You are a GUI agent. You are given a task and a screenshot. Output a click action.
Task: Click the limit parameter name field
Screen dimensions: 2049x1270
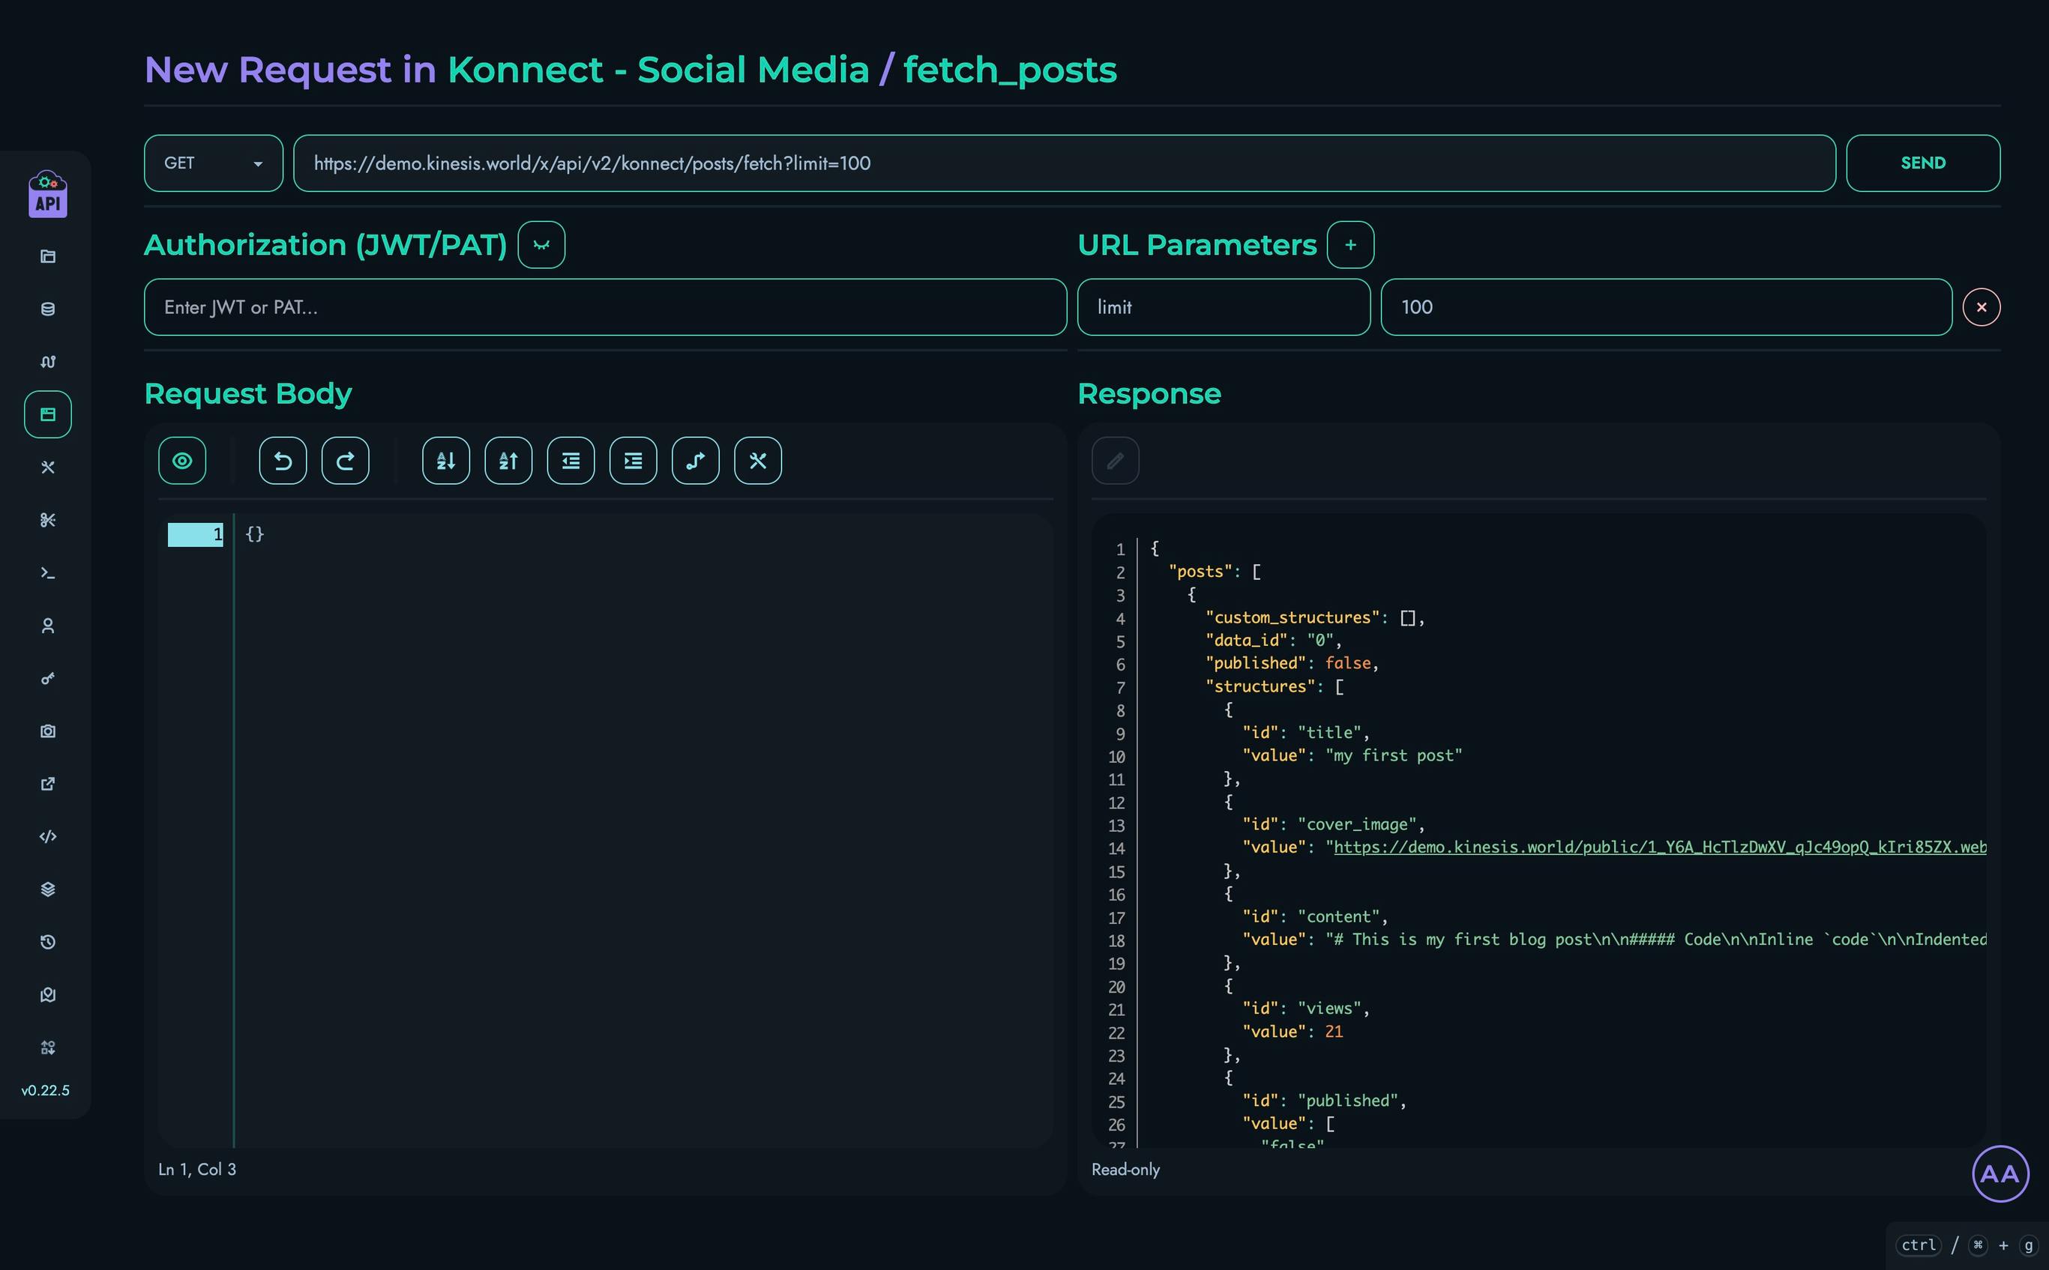[x=1224, y=306]
